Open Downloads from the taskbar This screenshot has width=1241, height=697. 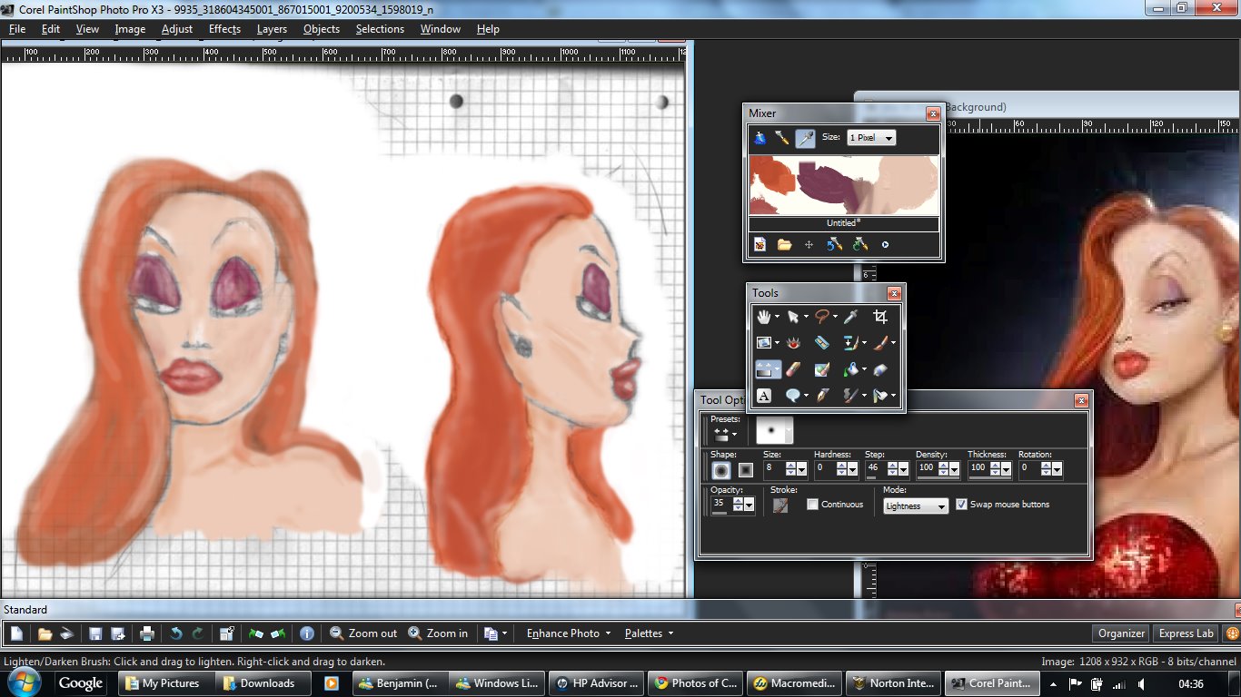[263, 683]
